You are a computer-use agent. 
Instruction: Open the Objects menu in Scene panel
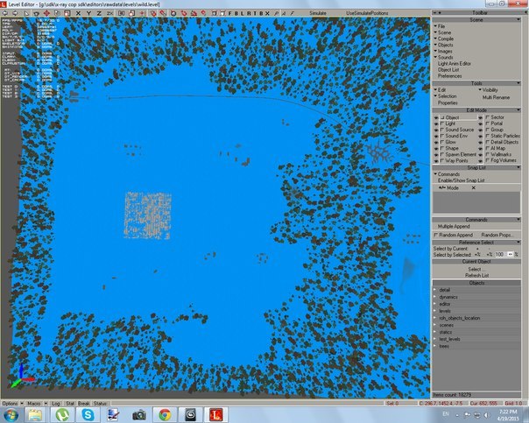click(x=444, y=45)
